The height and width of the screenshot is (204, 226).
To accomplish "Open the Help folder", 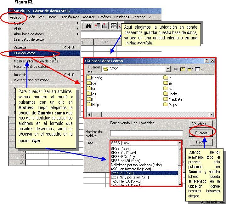I will click(x=93, y=105).
